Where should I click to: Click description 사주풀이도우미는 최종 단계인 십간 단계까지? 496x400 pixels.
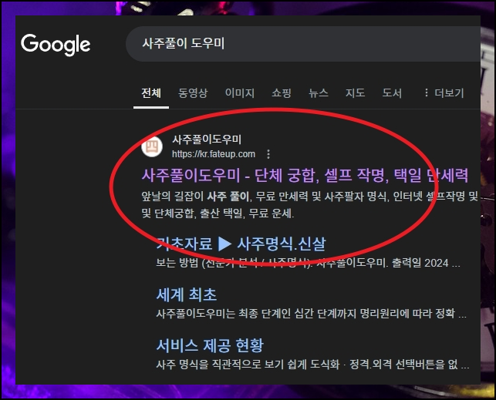312,314
